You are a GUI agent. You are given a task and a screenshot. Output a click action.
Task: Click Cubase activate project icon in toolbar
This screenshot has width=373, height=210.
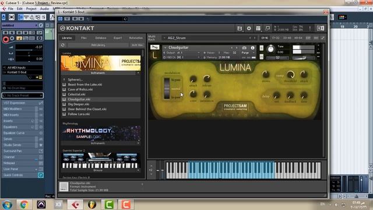tap(3, 17)
